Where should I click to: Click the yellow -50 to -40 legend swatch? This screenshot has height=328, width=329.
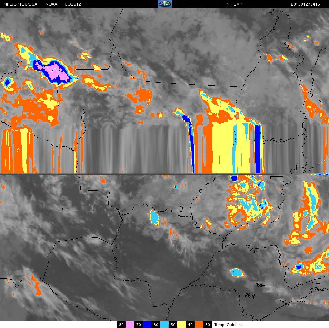(181, 325)
